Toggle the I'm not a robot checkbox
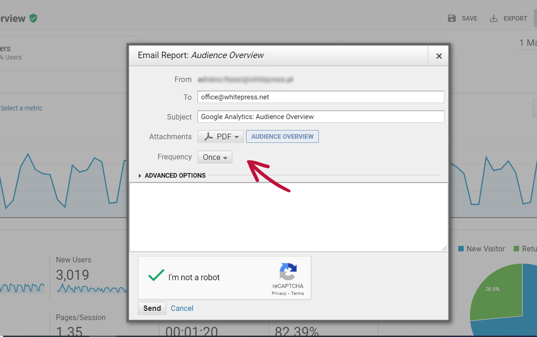Viewport: 537px width, 337px height. coord(156,276)
